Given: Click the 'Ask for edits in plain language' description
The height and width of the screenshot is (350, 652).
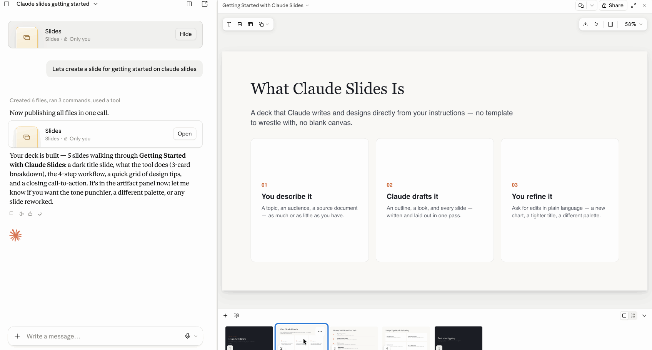Looking at the screenshot, I should pos(559,212).
